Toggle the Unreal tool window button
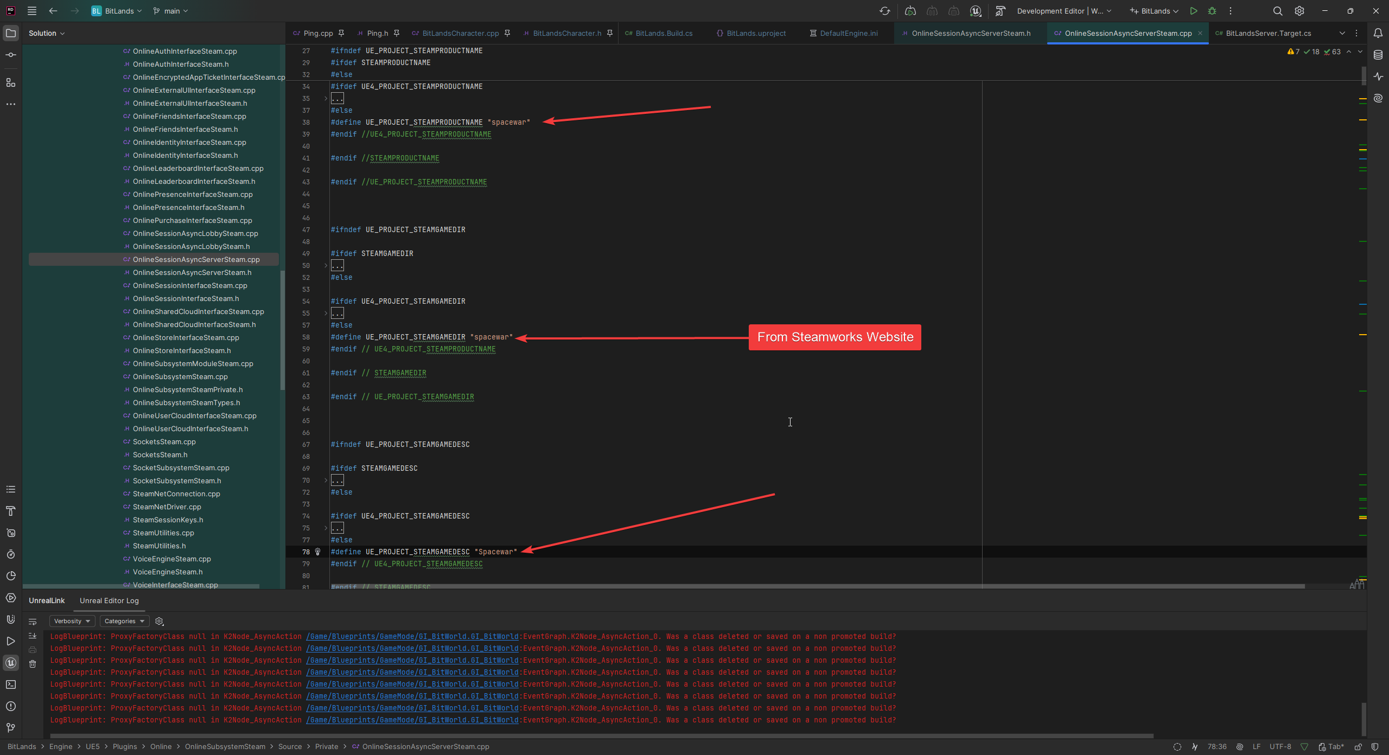The width and height of the screenshot is (1389, 755). 11,663
